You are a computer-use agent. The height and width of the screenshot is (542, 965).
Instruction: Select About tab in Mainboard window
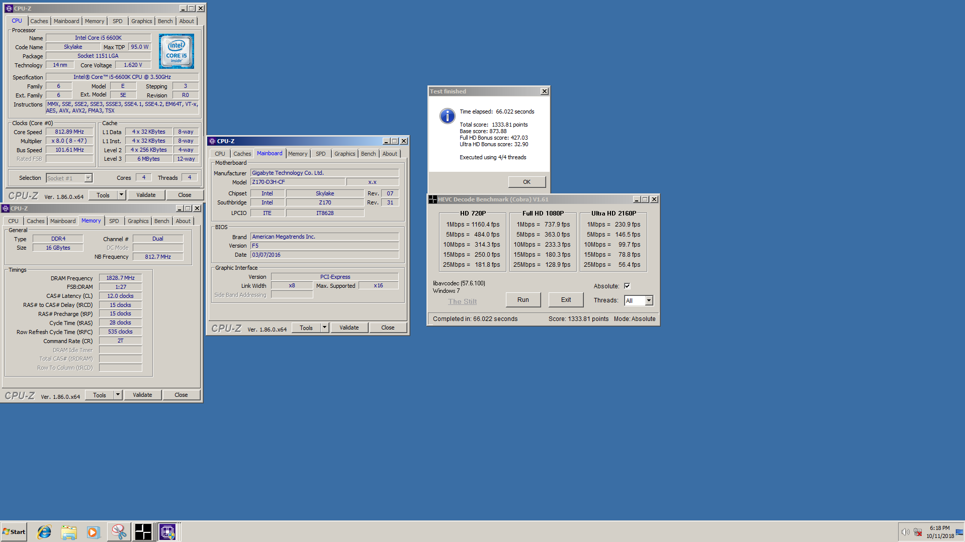tap(390, 154)
